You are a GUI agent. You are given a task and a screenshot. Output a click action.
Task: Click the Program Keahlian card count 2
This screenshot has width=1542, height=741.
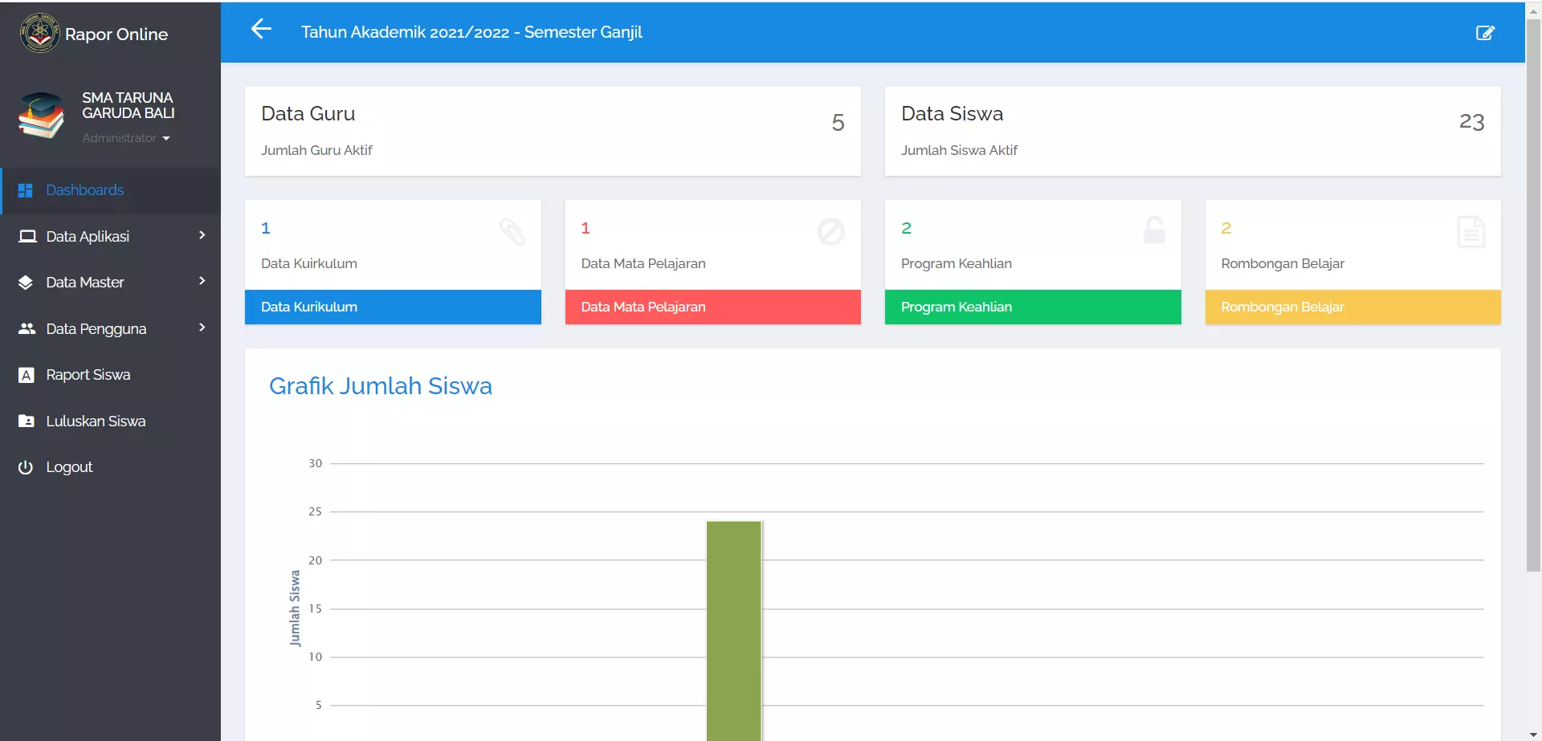pyautogui.click(x=906, y=228)
